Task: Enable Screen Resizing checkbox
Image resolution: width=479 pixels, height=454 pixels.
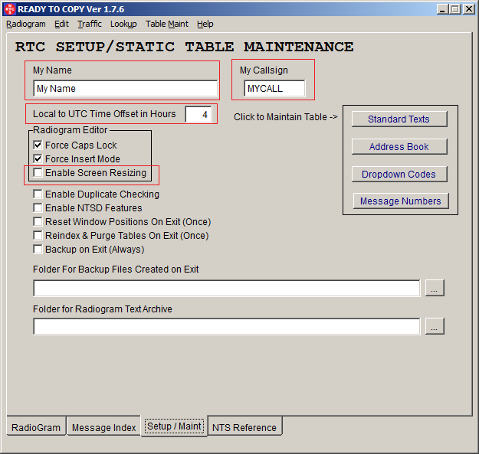Action: pos(38,173)
